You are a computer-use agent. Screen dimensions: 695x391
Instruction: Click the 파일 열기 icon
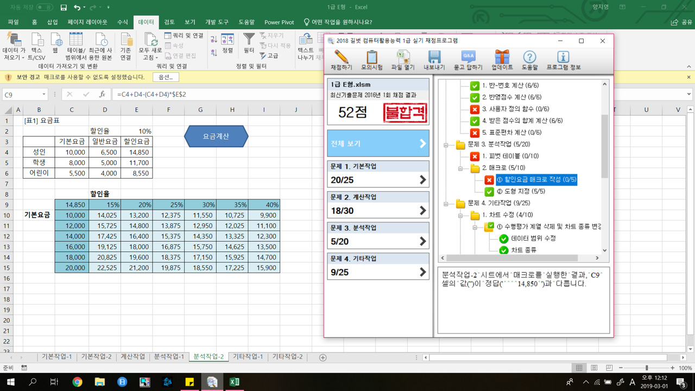pos(403,57)
